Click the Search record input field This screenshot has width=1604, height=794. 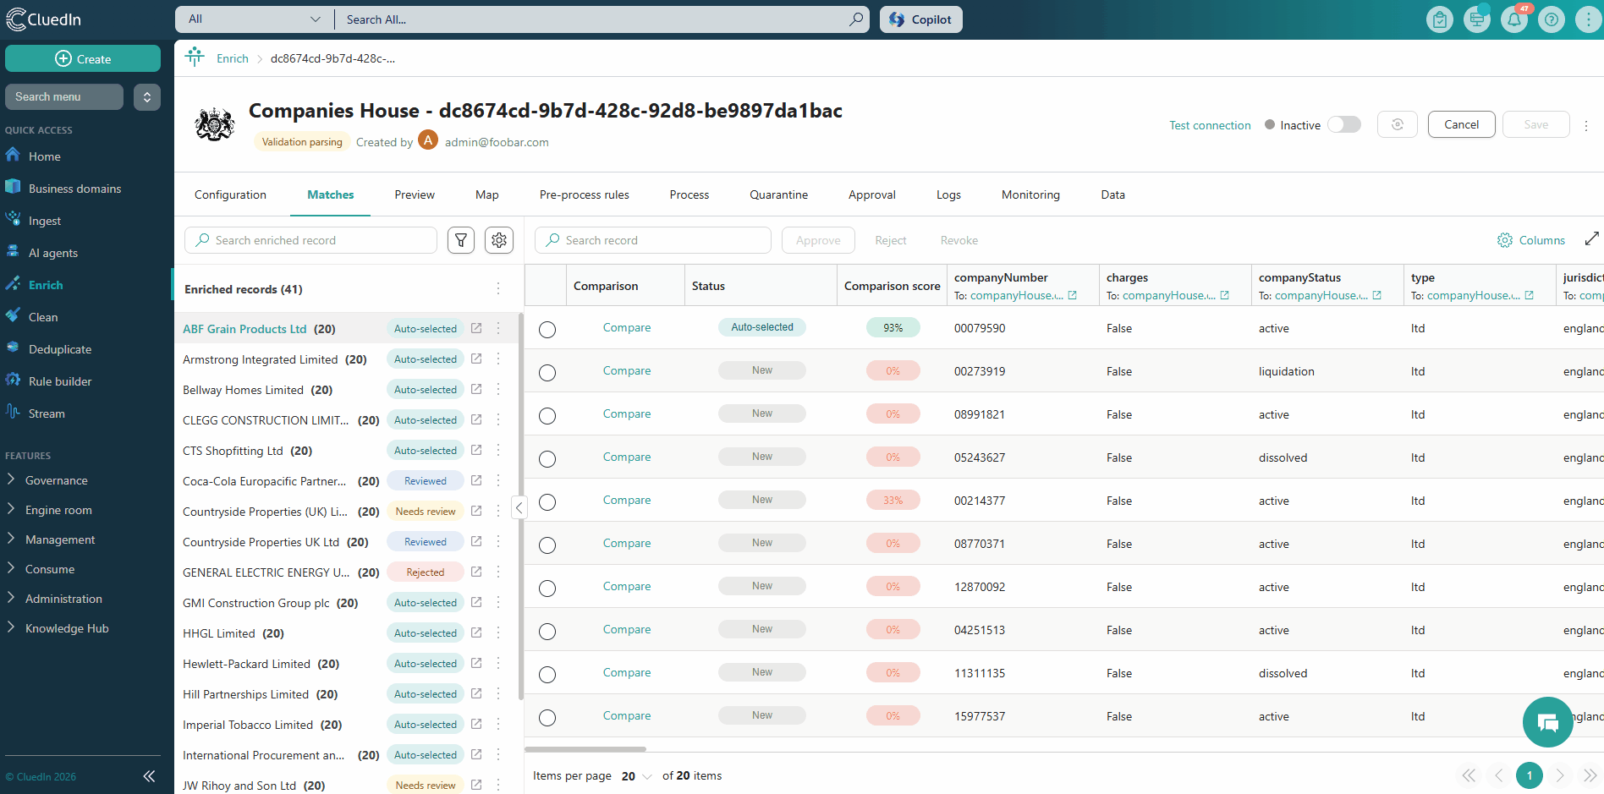[652, 240]
